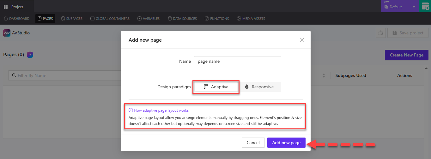This screenshot has width=431, height=159.
Task: Click the toolbox icon beside Save project
Action: (x=381, y=33)
